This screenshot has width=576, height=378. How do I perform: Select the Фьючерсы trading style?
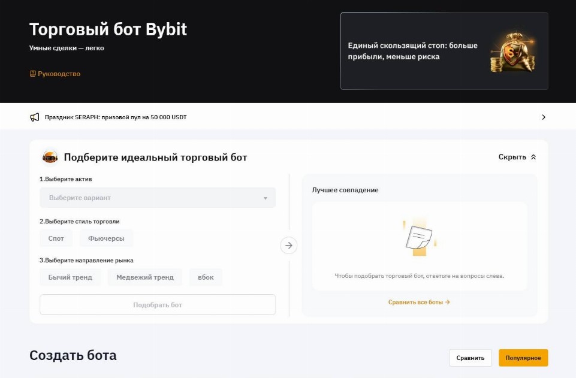click(x=106, y=238)
